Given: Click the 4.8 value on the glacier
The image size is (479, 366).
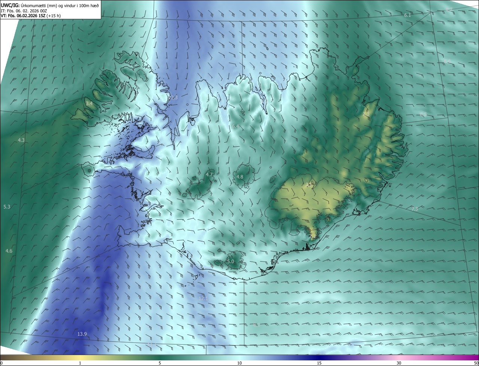Looking at the screenshot, I should click(240, 177).
